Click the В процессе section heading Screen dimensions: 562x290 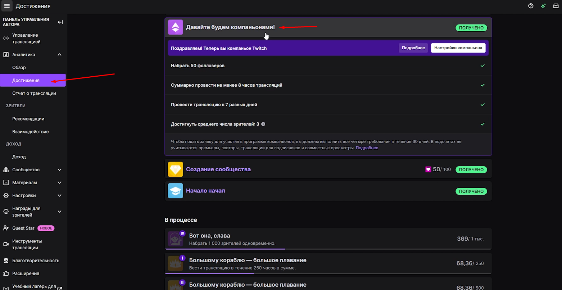(x=181, y=220)
